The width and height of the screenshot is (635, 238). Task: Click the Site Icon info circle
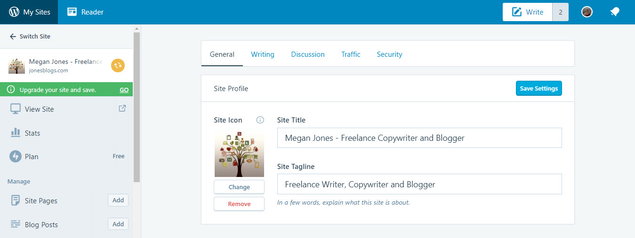pyautogui.click(x=260, y=120)
